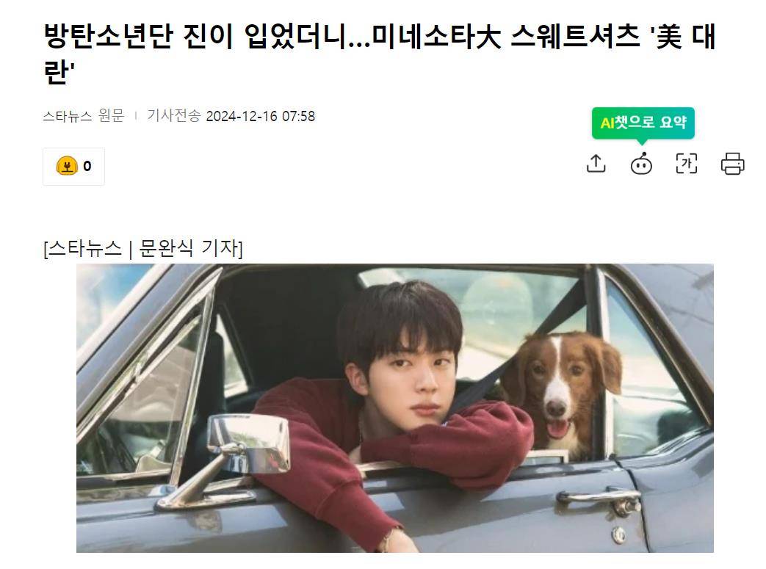The height and width of the screenshot is (569, 766).
Task: Open the article photo of the car
Action: [x=394, y=408]
